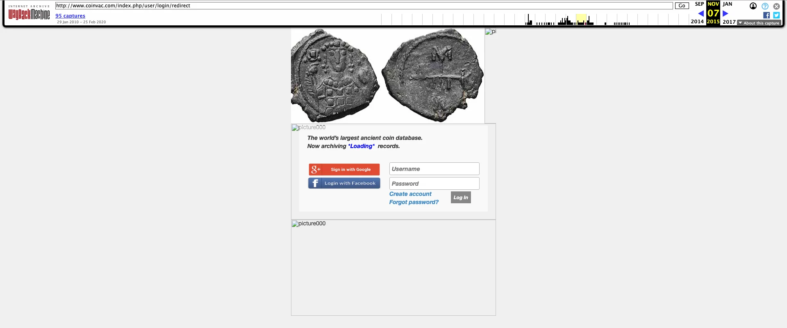Screen dimensions: 787x328
Task: Share capture on Twitter icon
Action: (776, 15)
